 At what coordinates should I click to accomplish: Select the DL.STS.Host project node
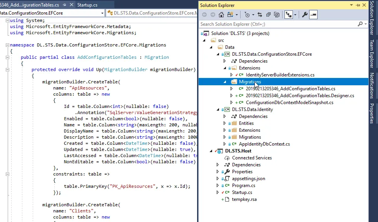tap(238, 151)
